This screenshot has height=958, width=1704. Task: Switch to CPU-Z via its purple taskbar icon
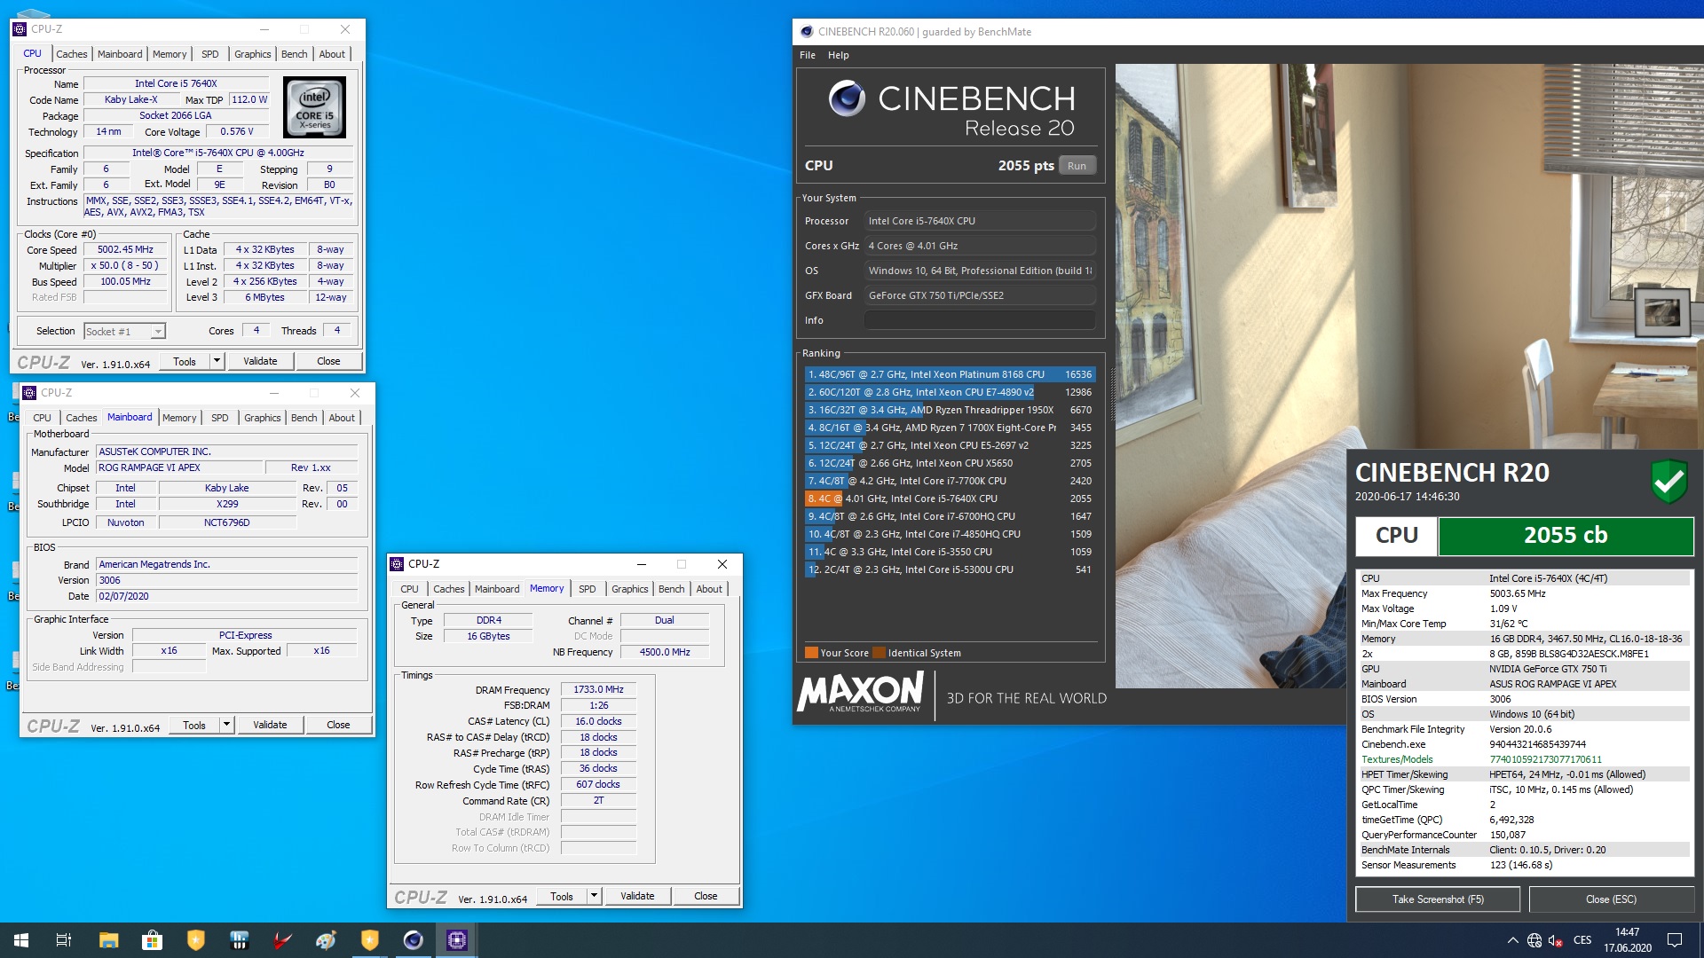pyautogui.click(x=456, y=940)
